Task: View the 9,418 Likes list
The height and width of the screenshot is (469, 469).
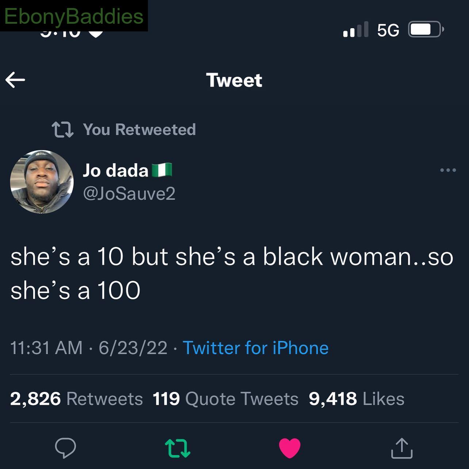Action: click(357, 399)
